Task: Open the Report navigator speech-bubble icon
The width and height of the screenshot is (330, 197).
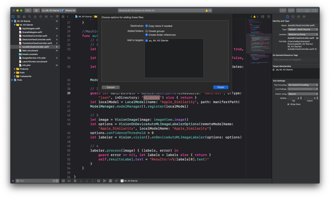Action: pyautogui.click(x=57, y=17)
